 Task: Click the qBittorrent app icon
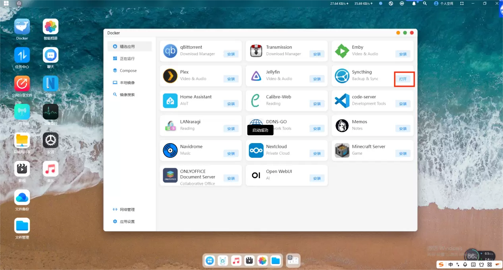pyautogui.click(x=170, y=51)
